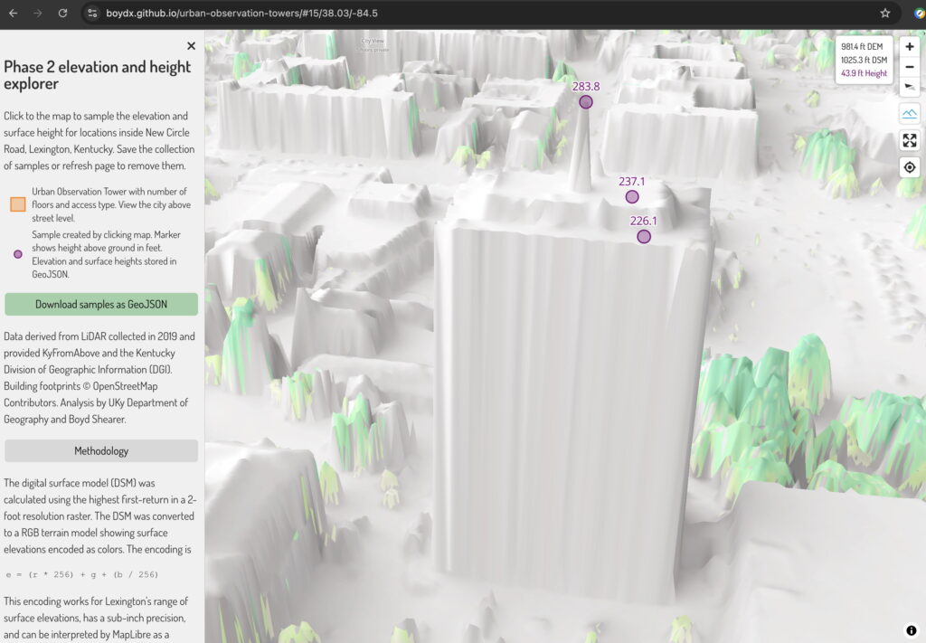Open the map attribution info icon
Image resolution: width=926 pixels, height=643 pixels.
[912, 630]
